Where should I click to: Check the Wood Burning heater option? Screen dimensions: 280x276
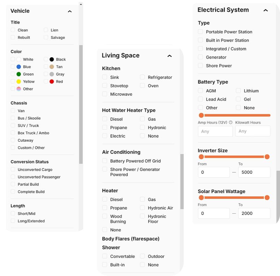(104, 216)
